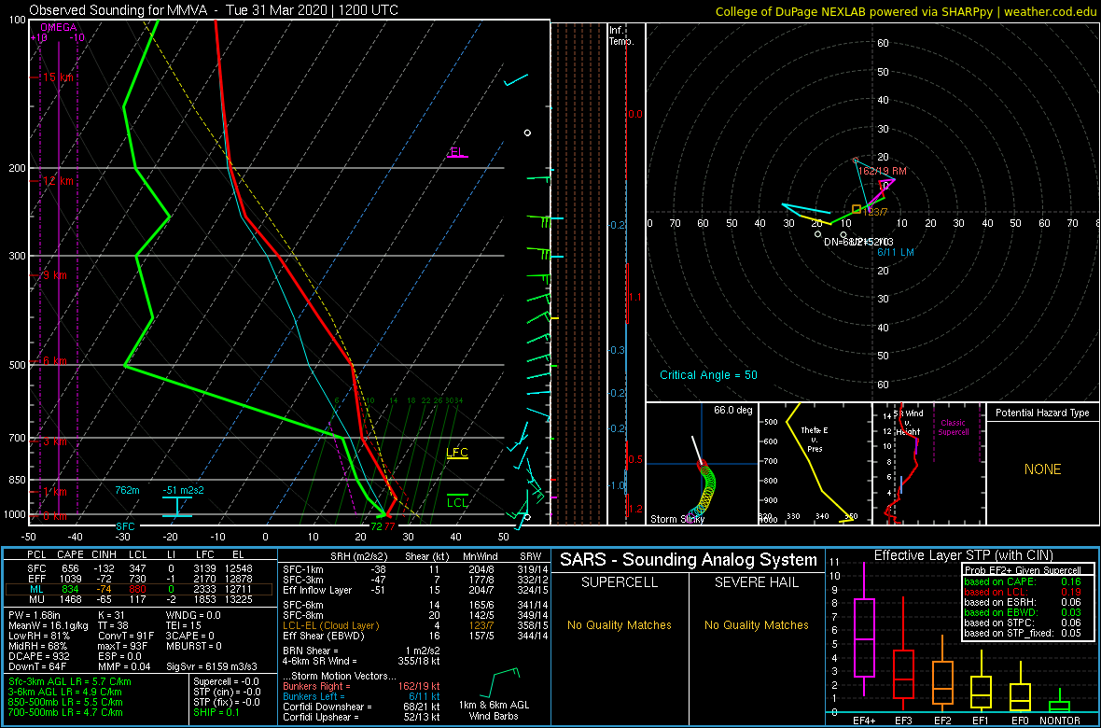Viewport: 1101px width, 728px height.
Task: Select the OMEGA label on the skew-T
Action: point(56,27)
